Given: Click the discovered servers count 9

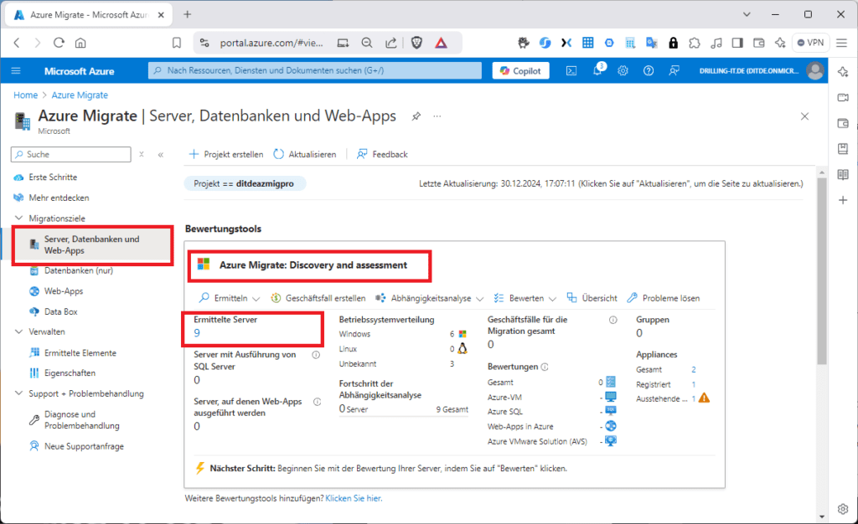Looking at the screenshot, I should pyautogui.click(x=197, y=333).
